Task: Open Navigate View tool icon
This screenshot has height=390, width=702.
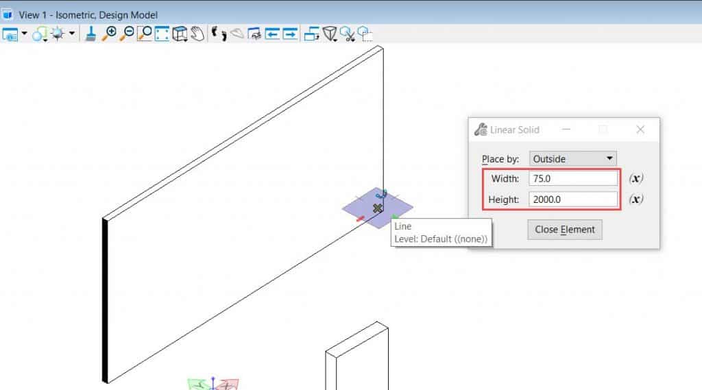Action: (254, 34)
